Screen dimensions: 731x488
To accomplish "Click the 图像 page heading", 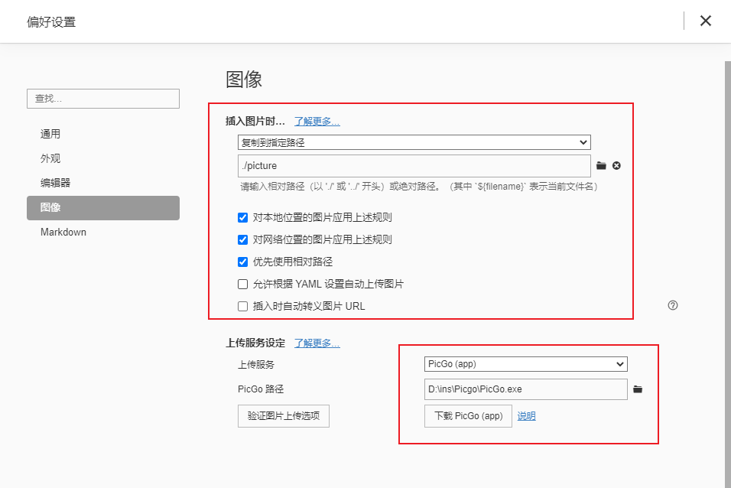I will point(244,80).
